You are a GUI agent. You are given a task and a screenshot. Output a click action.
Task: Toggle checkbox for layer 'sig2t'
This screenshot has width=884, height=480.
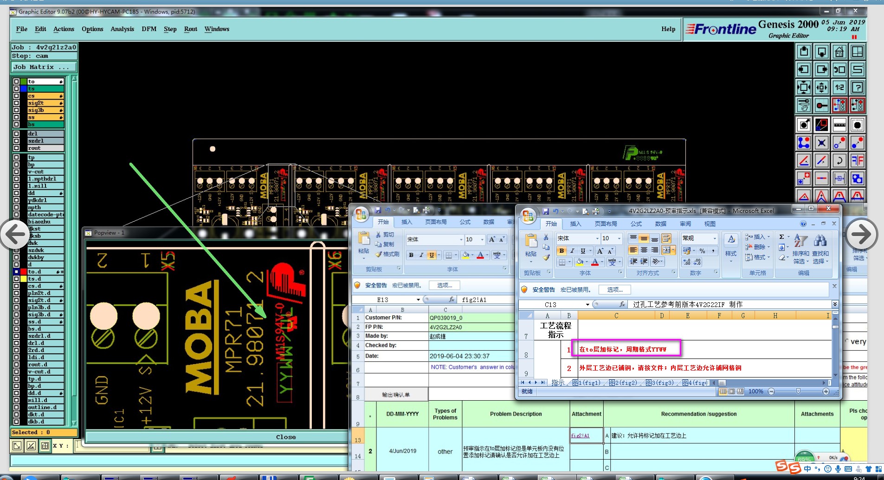[x=17, y=103]
